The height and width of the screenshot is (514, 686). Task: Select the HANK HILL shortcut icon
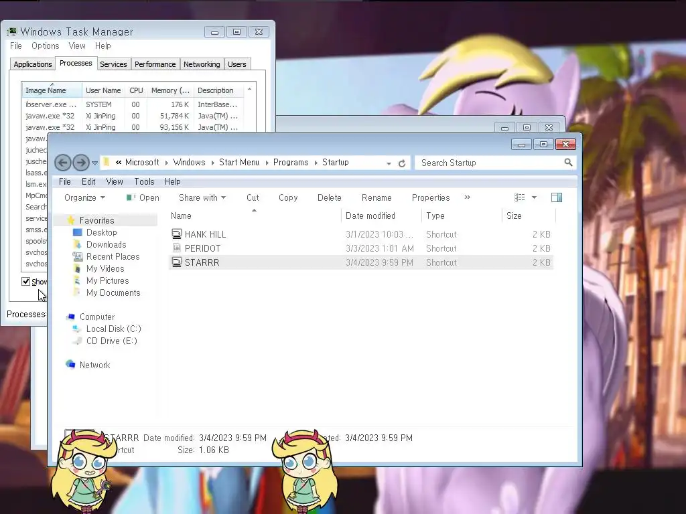coord(176,234)
